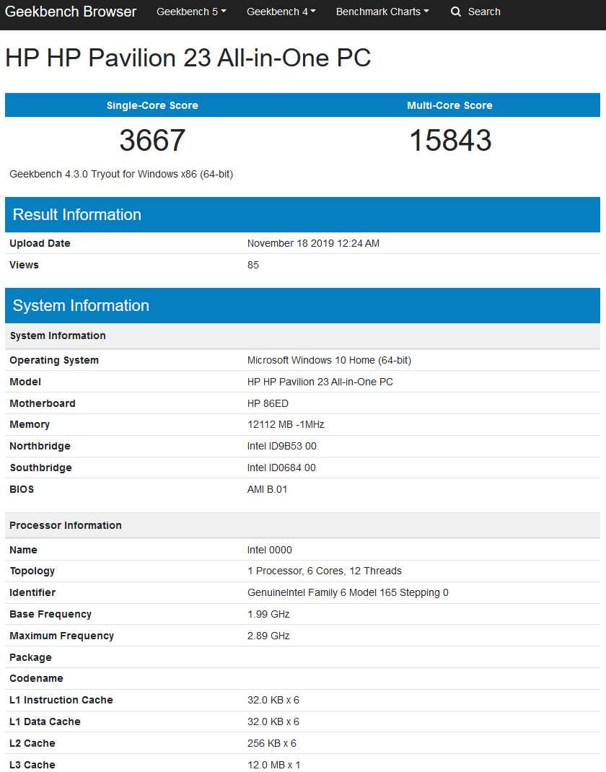This screenshot has width=606, height=772.
Task: Click the Motherboard label
Action: 43,404
